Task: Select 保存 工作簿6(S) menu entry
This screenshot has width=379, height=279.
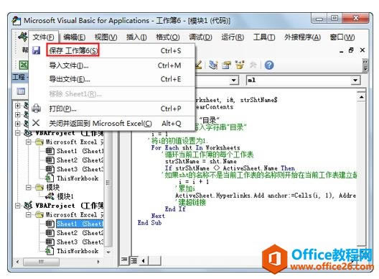Action: point(72,50)
